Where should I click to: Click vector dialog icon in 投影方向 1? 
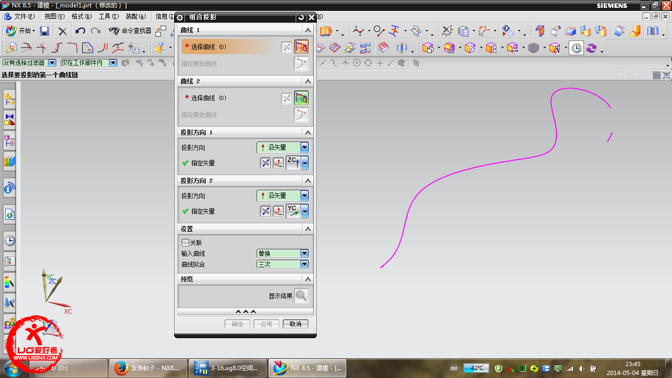278,163
